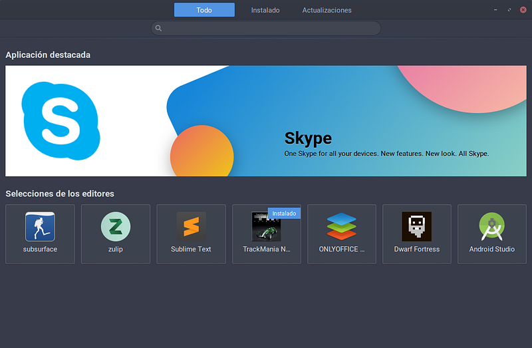Open the ONLYOFFICE stacked layers icon

(342, 226)
